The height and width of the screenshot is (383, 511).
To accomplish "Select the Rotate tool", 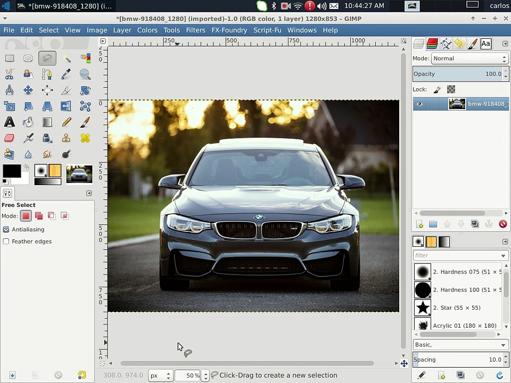I will tap(85, 90).
